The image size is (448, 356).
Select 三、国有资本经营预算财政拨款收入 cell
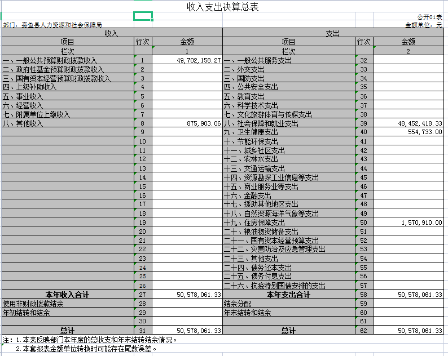coord(68,78)
